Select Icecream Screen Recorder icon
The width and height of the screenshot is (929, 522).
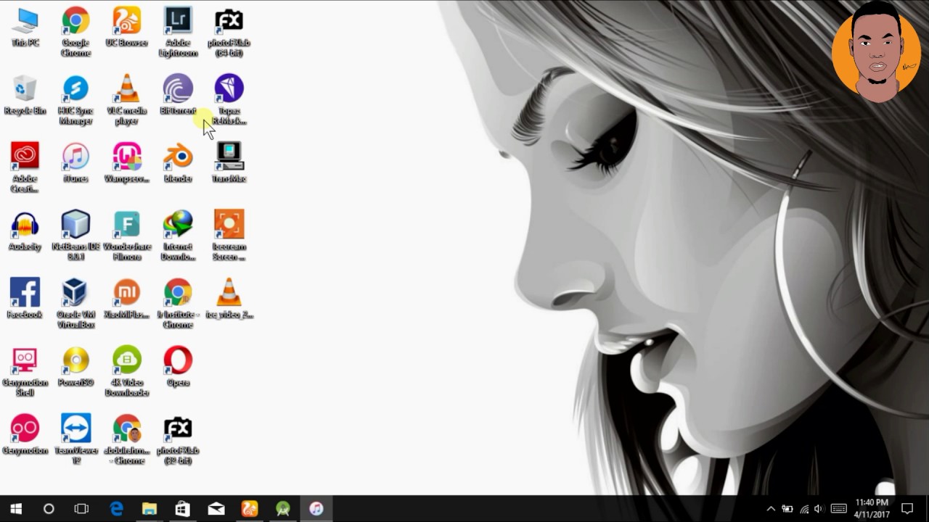coord(229,236)
